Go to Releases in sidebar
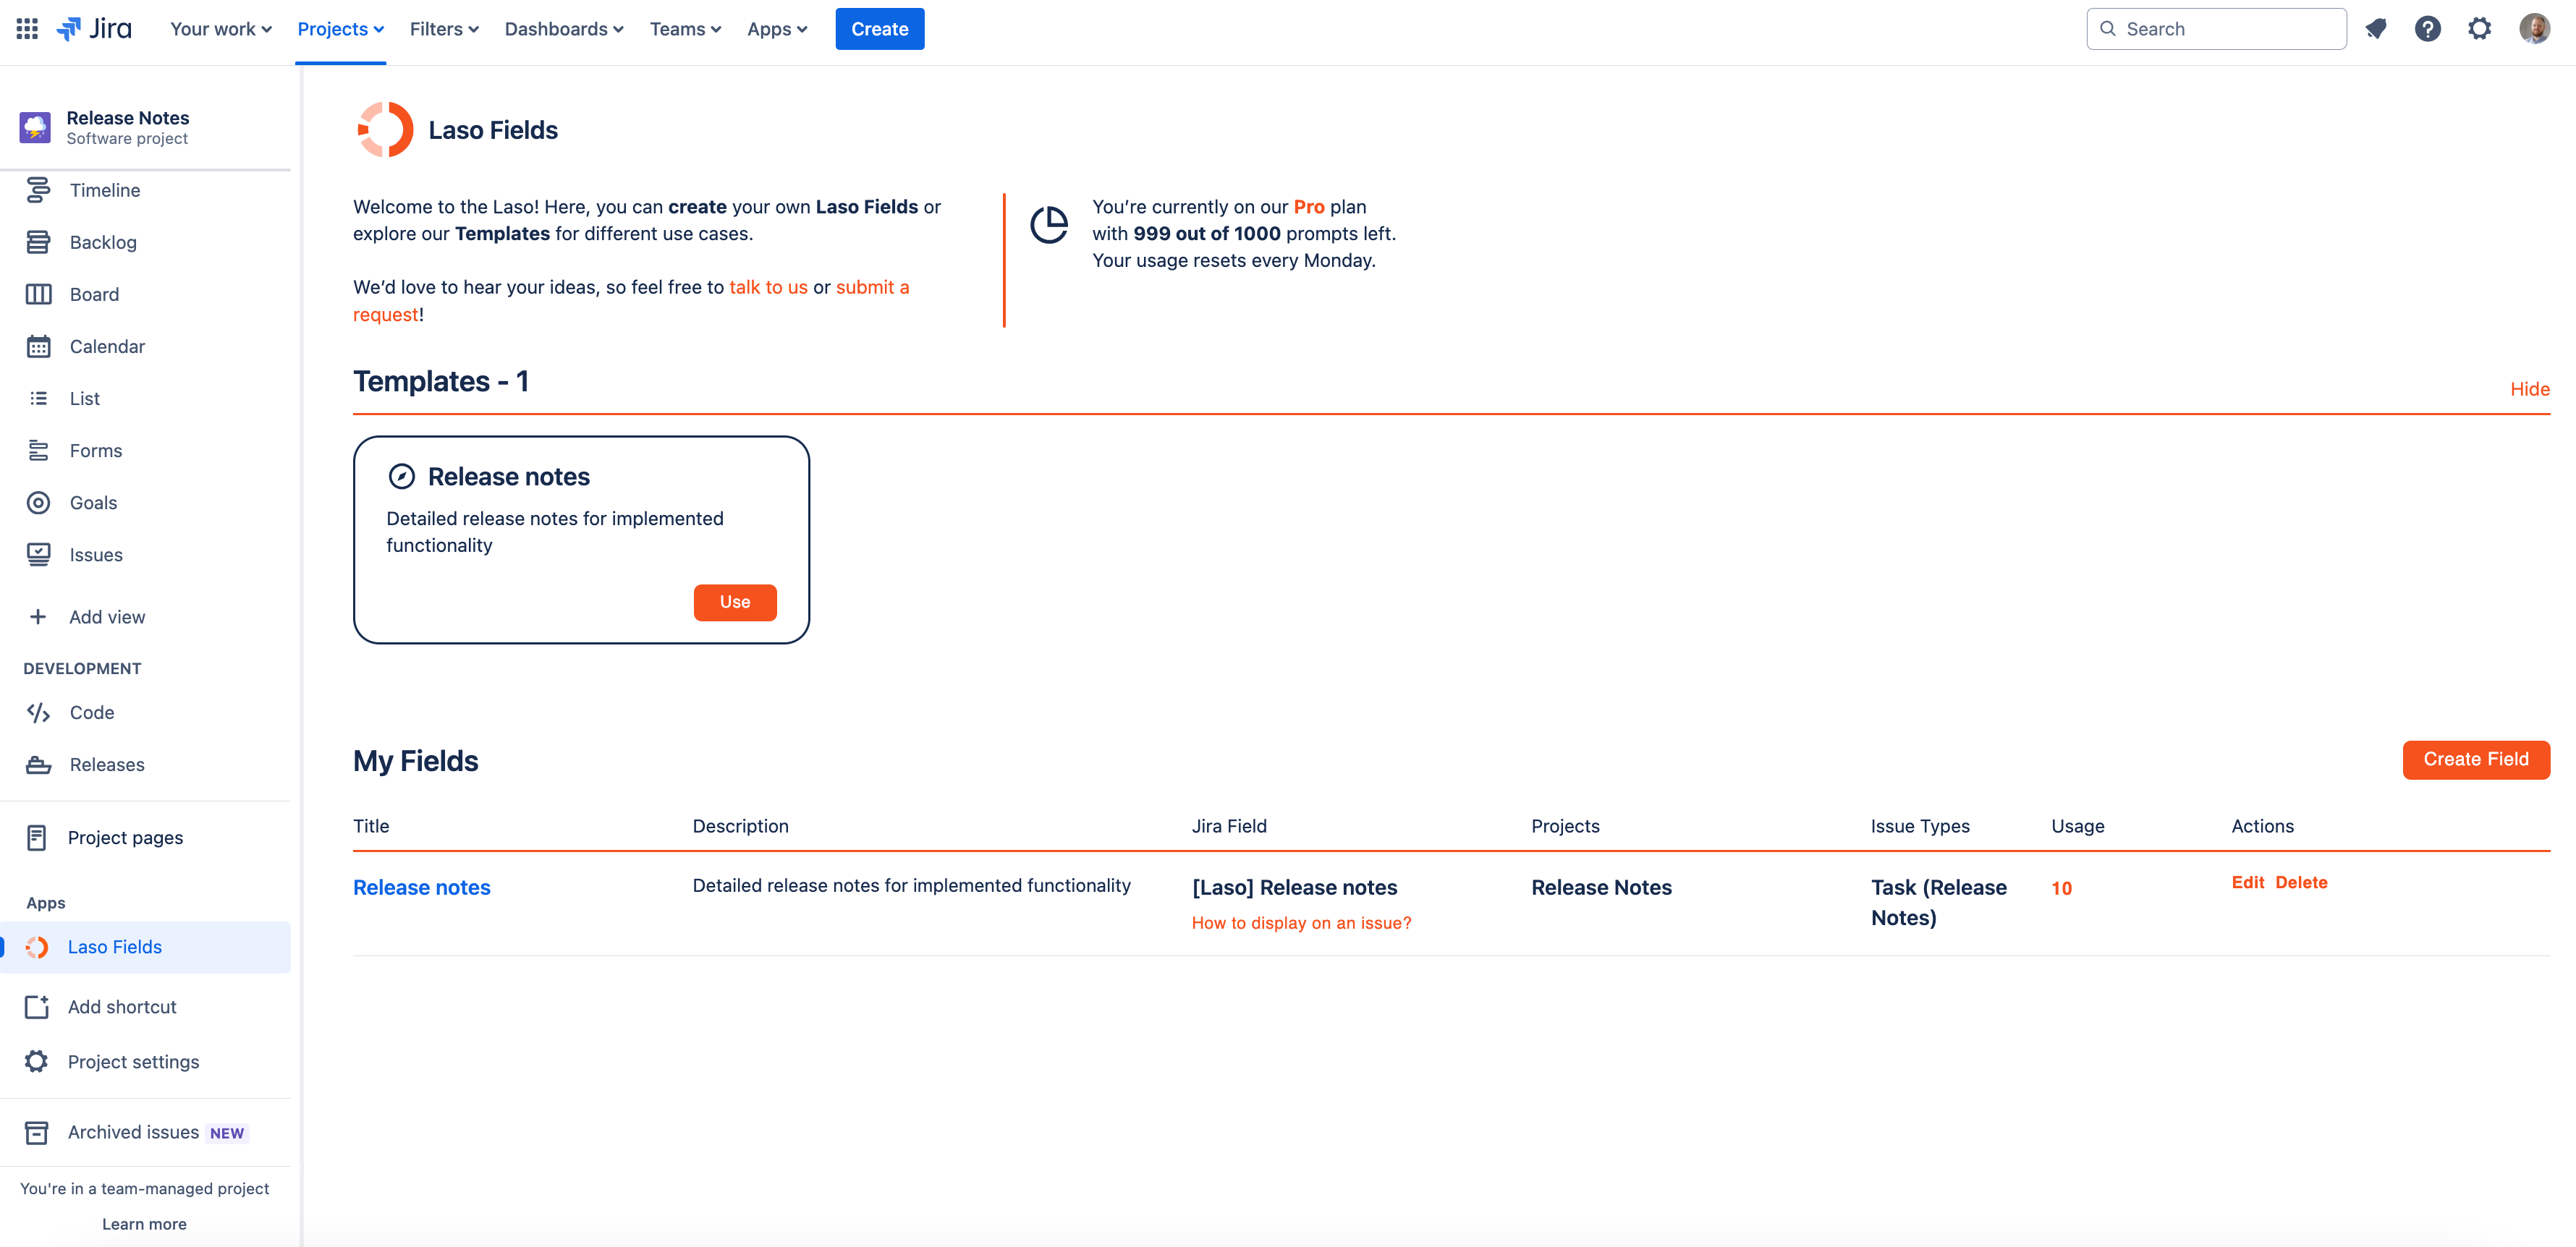2576x1247 pixels. coord(106,764)
